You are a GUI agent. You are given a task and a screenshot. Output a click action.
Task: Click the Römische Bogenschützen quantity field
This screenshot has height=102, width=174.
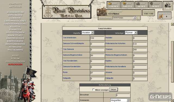click(x=140, y=55)
